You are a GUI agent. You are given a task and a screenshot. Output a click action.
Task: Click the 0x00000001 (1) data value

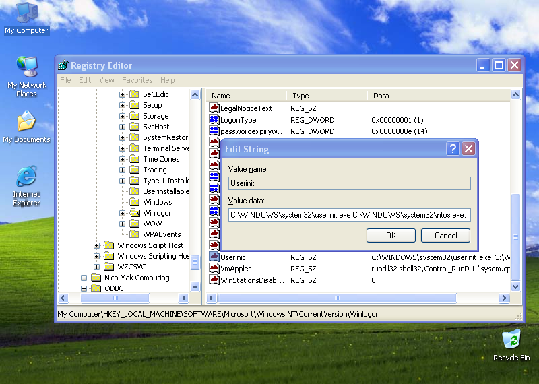click(397, 120)
